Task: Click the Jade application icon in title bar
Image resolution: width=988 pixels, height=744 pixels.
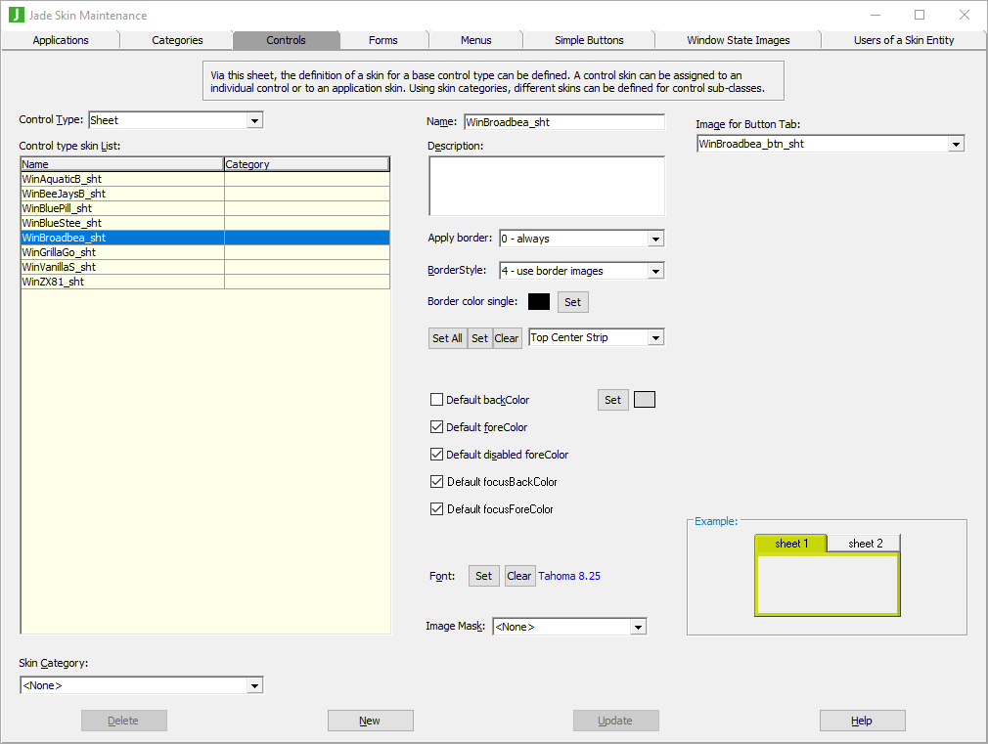Action: (16, 15)
